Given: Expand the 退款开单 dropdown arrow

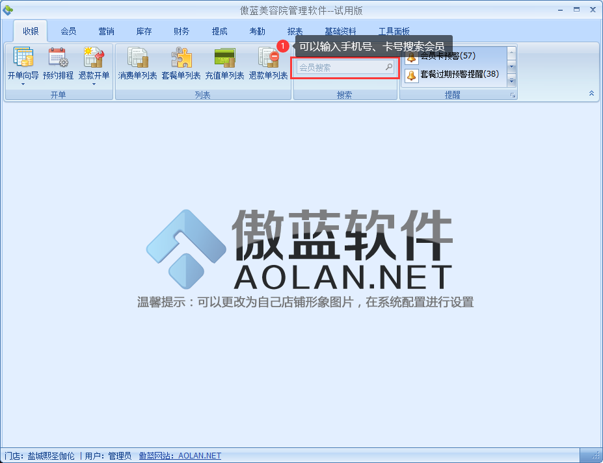Looking at the screenshot, I should click(94, 84).
